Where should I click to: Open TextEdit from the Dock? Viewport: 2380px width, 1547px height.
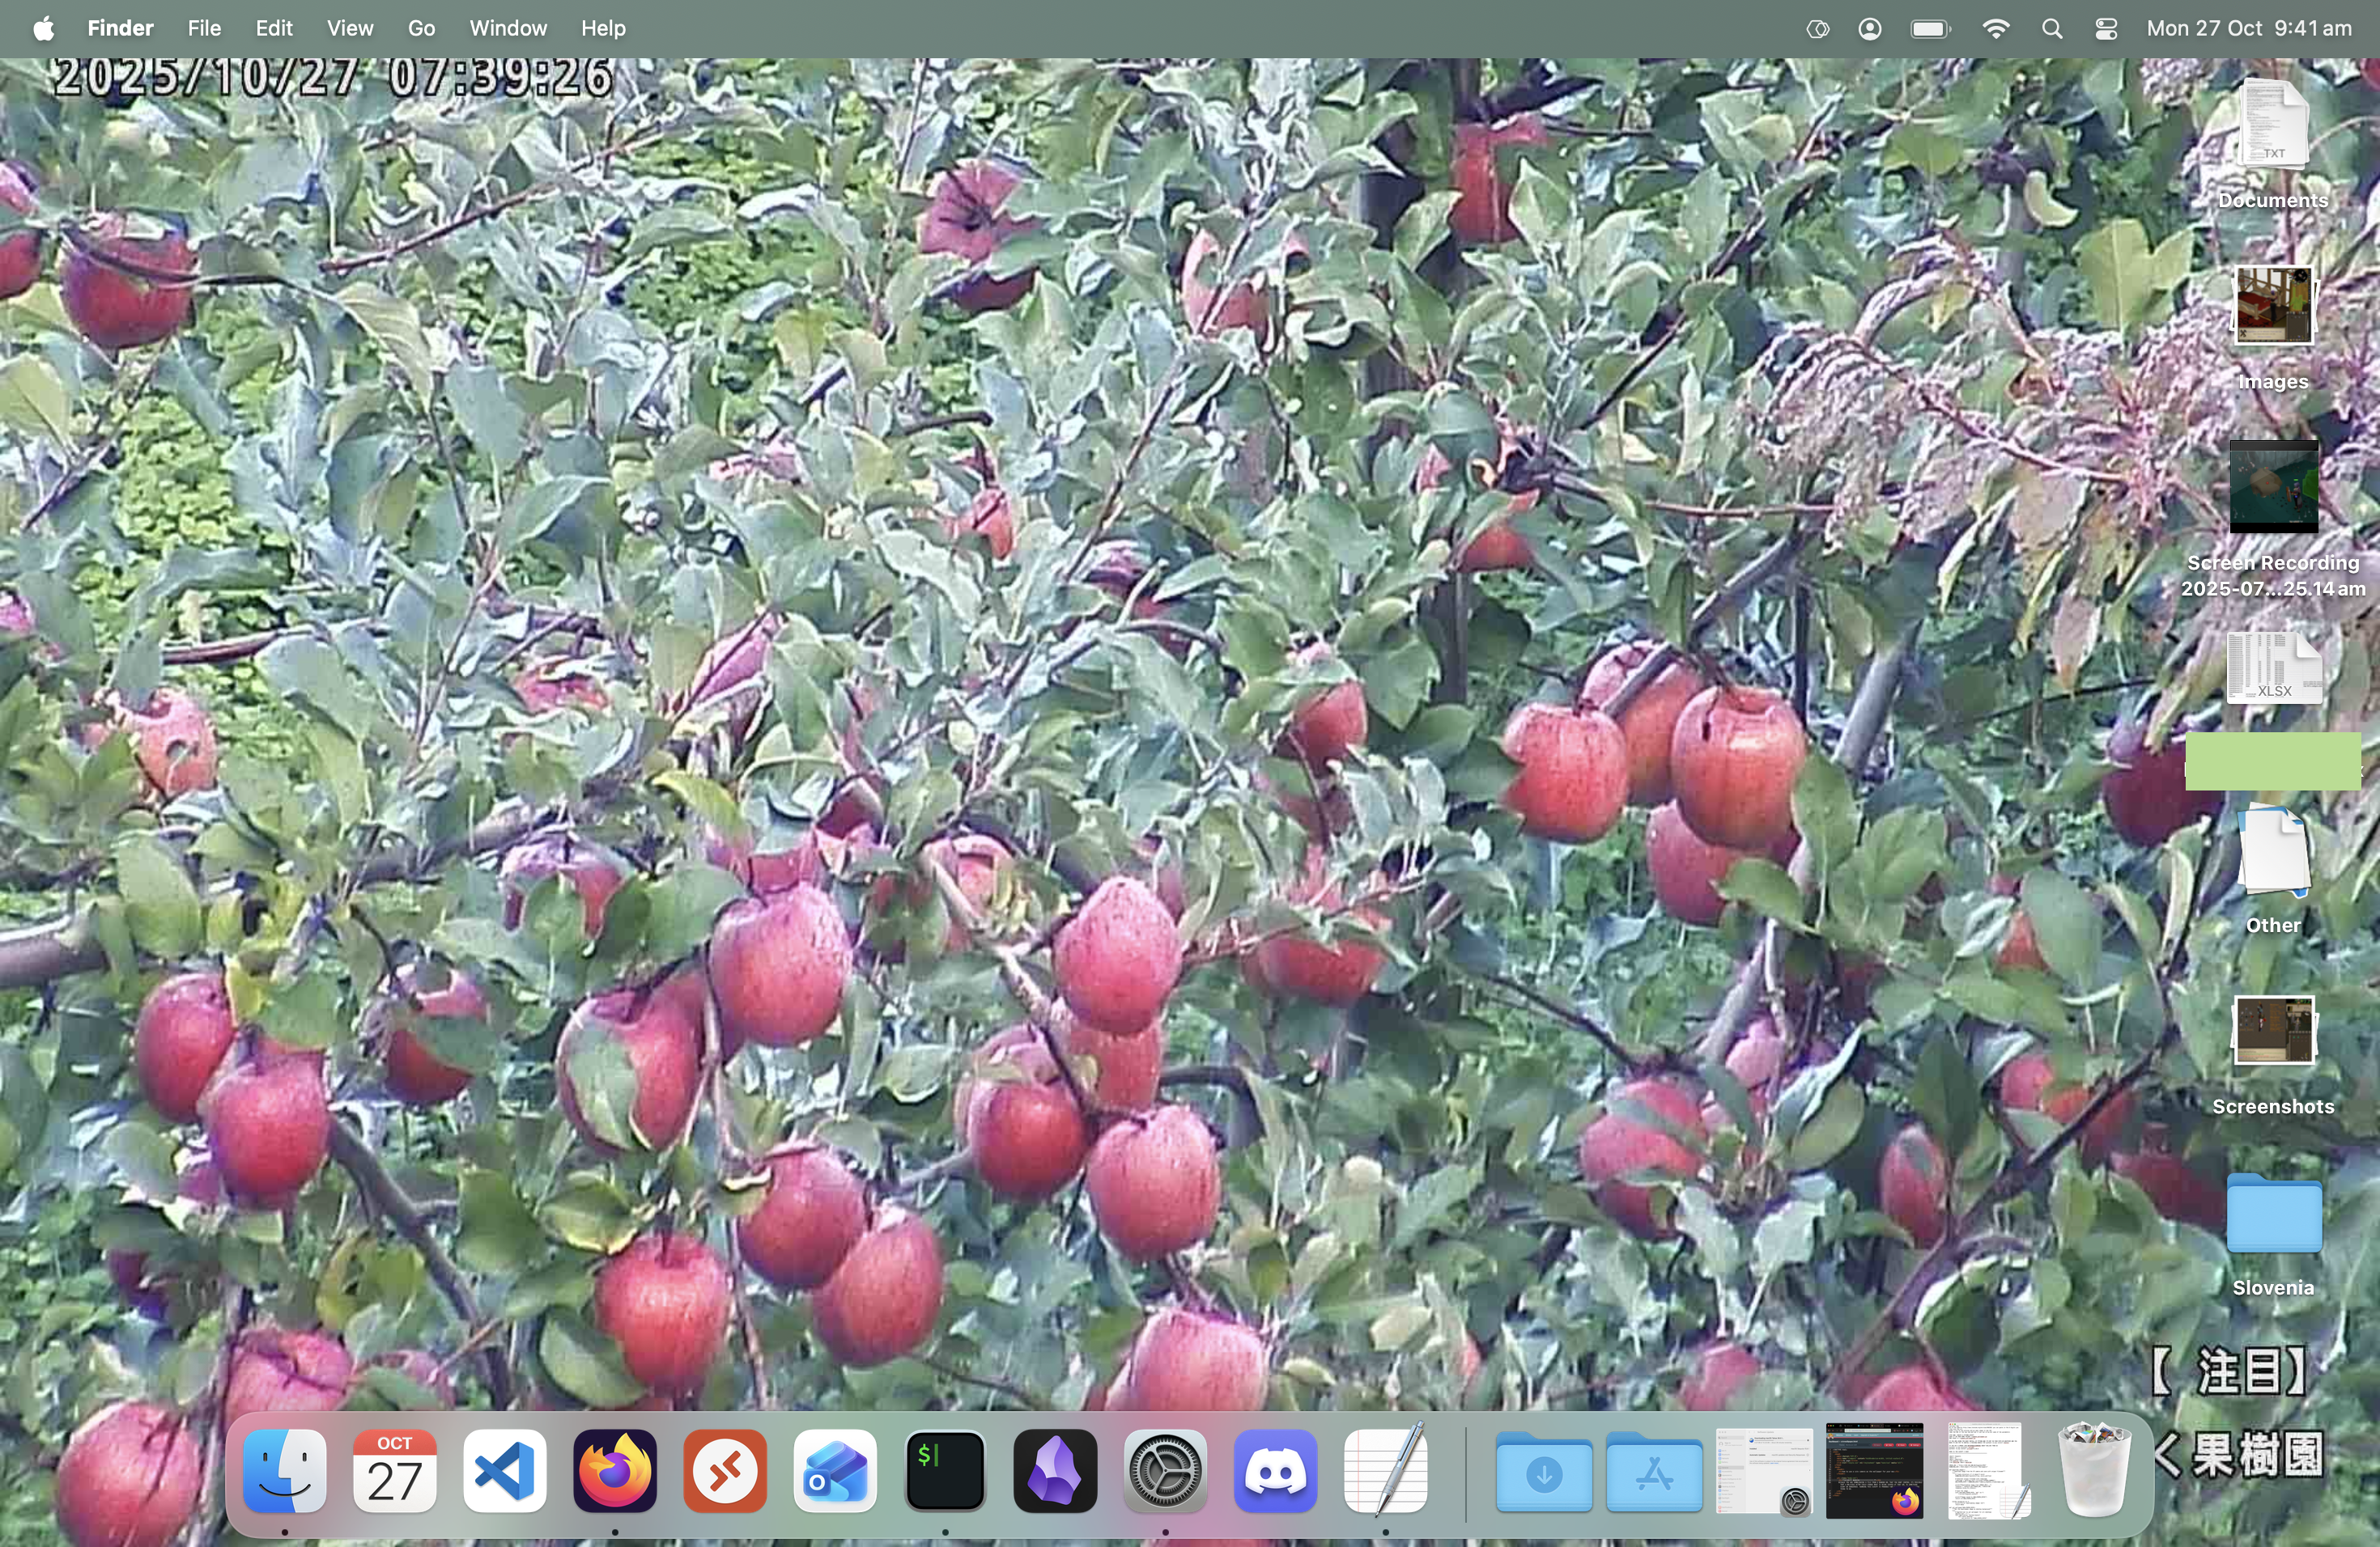[1385, 1471]
